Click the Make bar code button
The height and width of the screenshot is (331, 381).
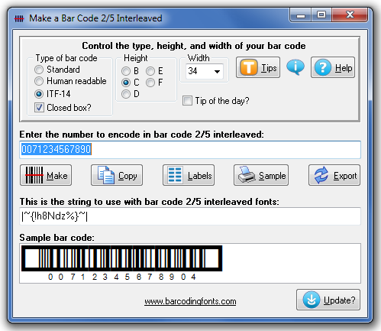[x=46, y=175]
